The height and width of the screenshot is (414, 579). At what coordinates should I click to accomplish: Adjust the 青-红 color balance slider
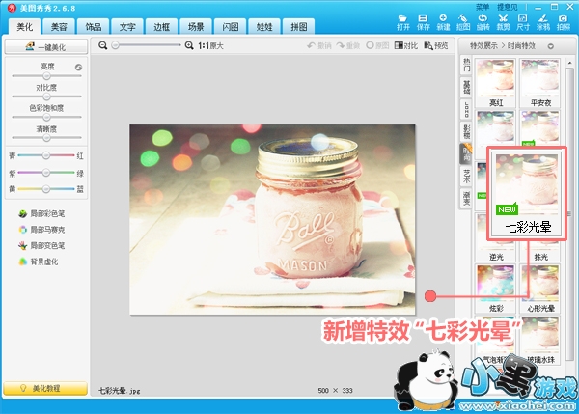(45, 155)
